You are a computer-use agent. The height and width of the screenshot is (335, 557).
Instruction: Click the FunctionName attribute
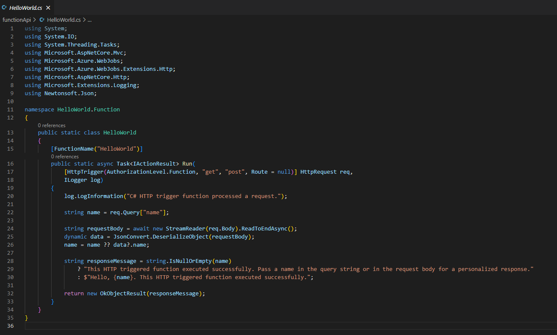pyautogui.click(x=74, y=149)
